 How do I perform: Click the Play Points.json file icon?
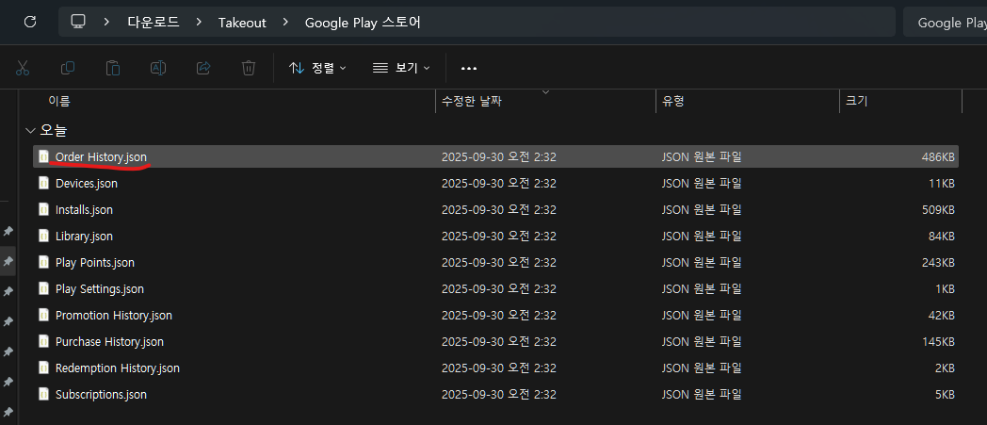tap(43, 262)
